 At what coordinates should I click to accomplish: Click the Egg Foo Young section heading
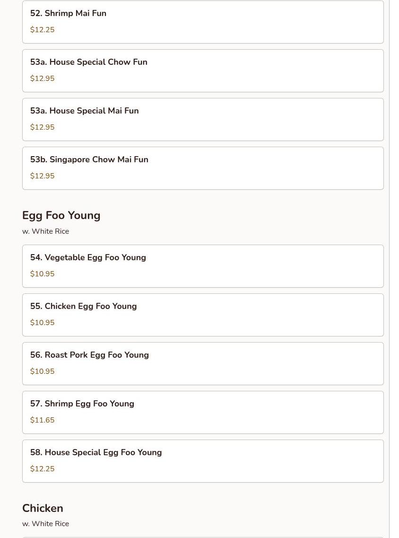click(61, 215)
